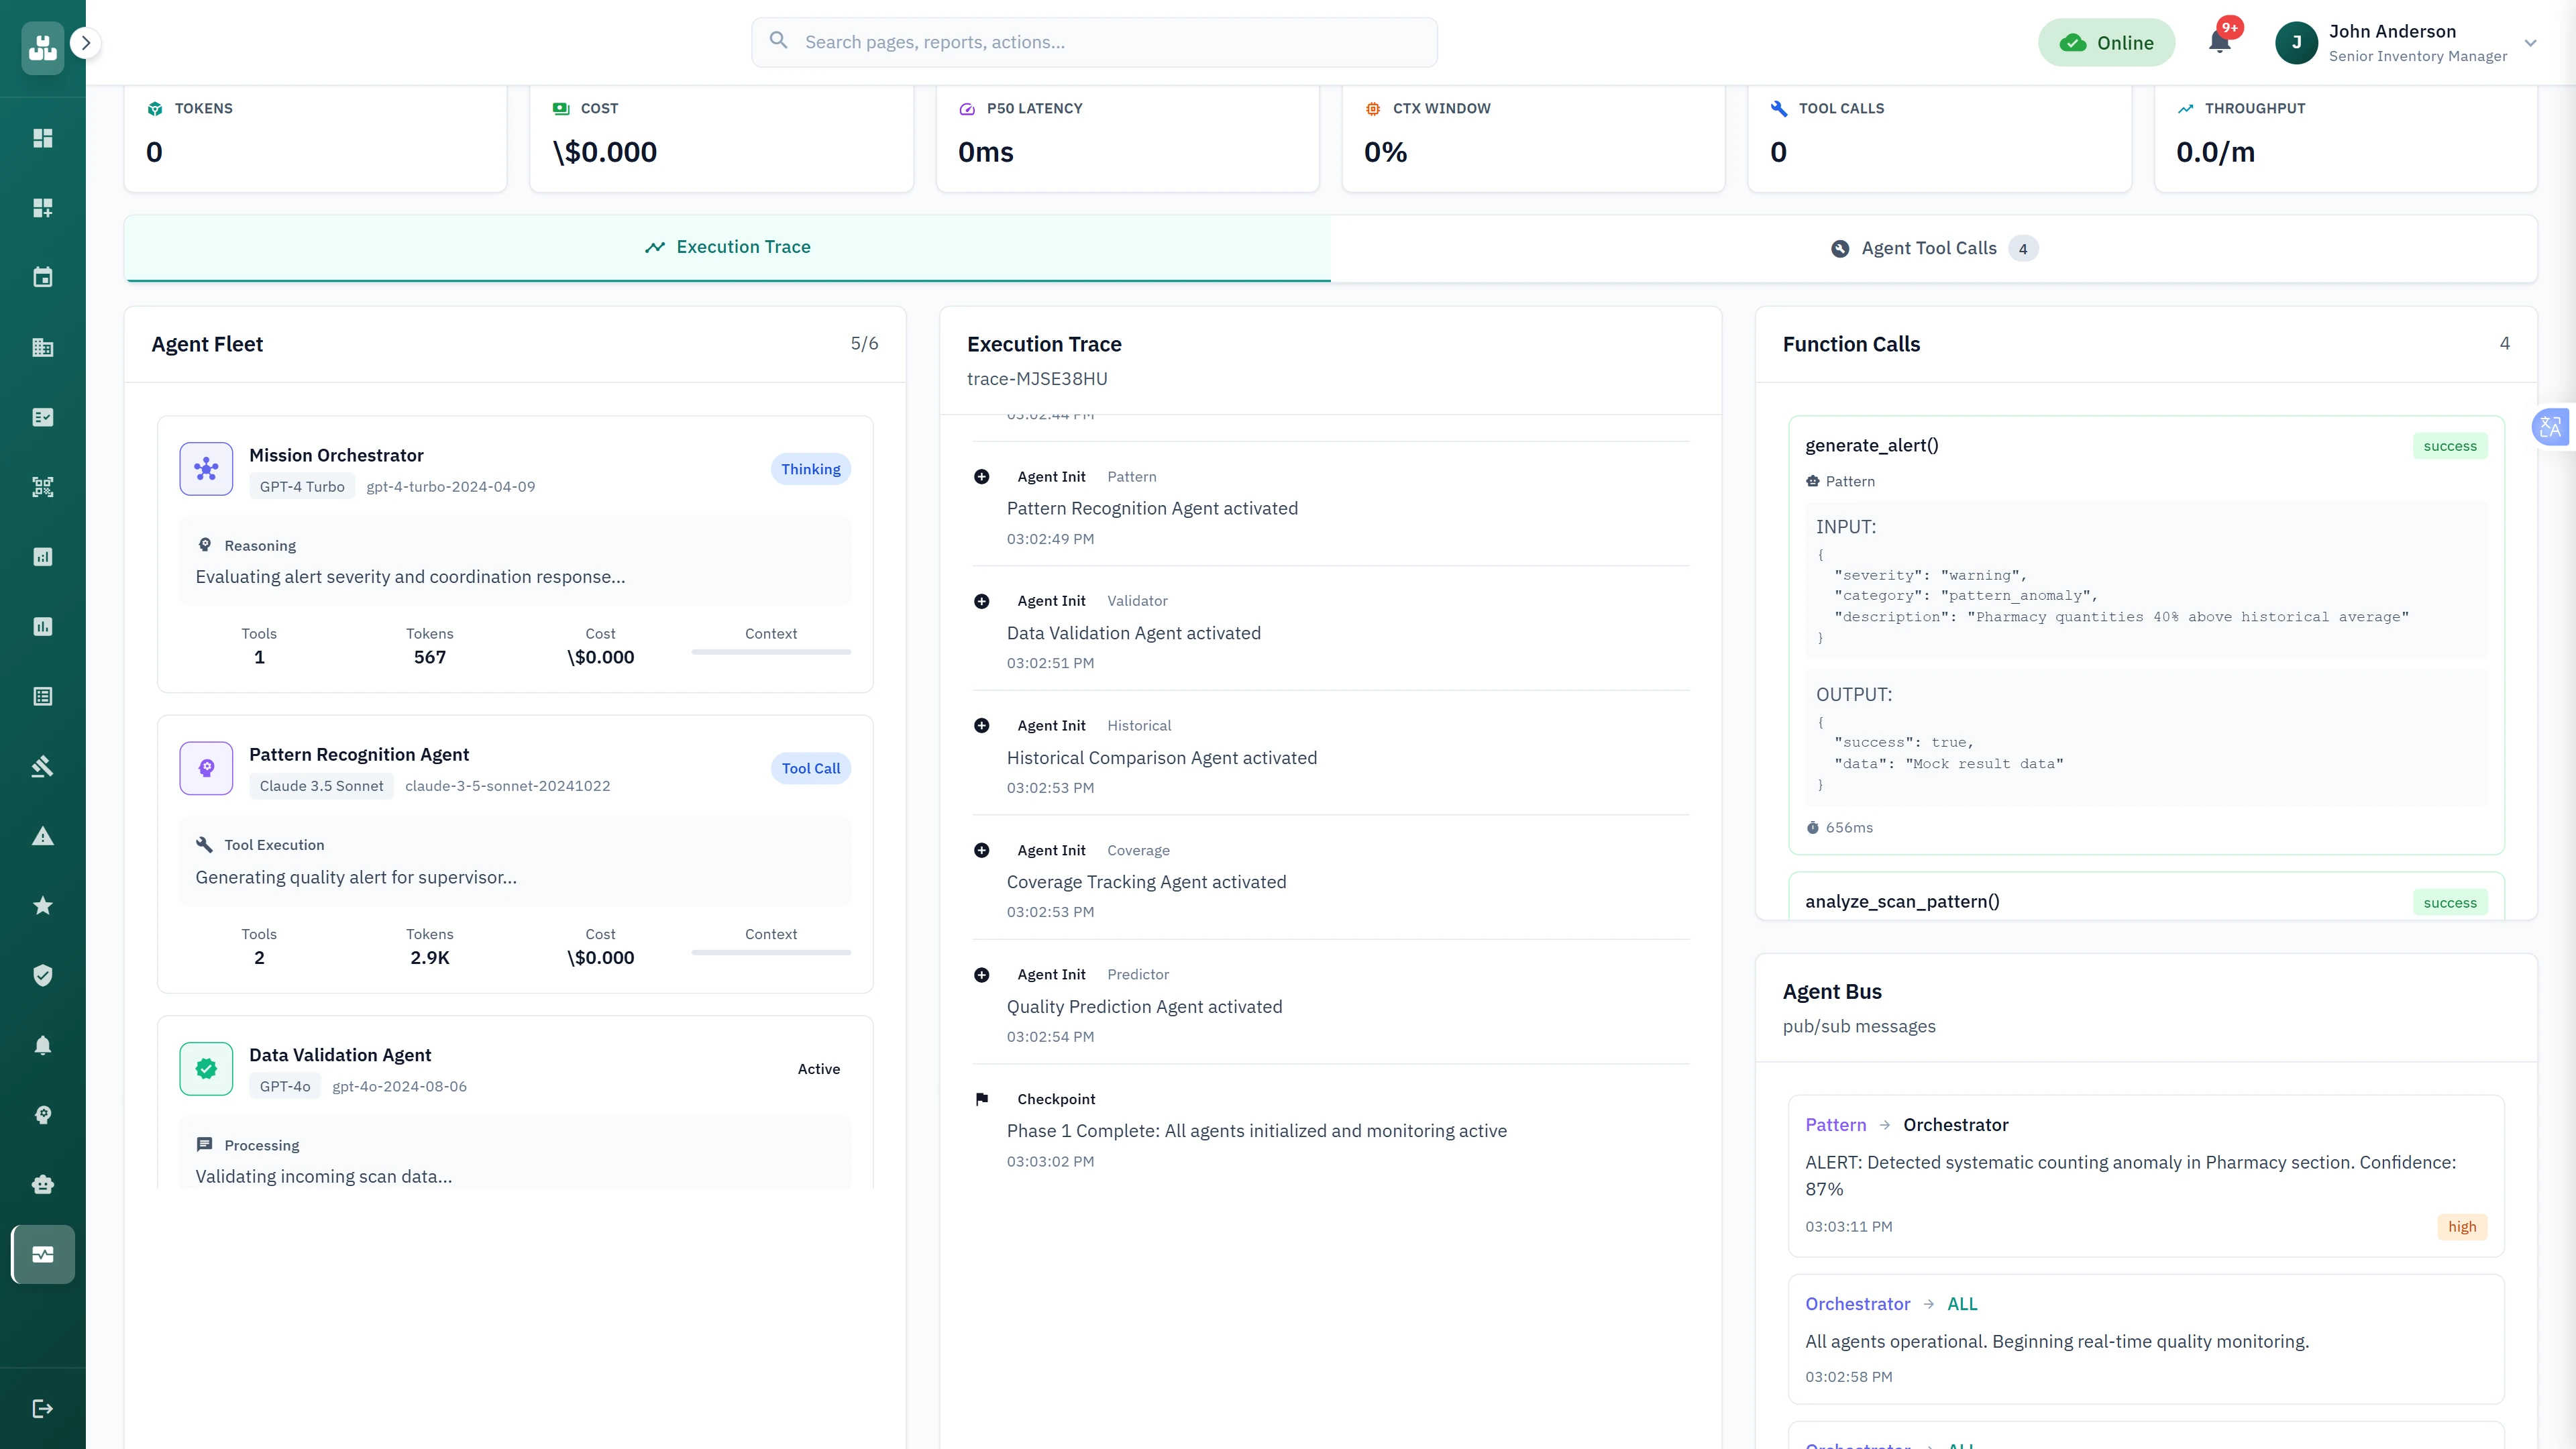This screenshot has height=1449, width=2576.
Task: Click the robot icon in sidebar
Action: 42,1185
